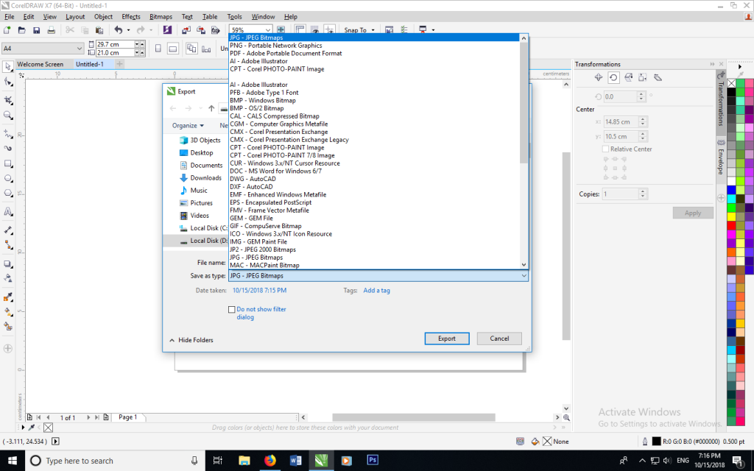Open the Object menu
This screenshot has width=754, height=471.
coord(103,16)
